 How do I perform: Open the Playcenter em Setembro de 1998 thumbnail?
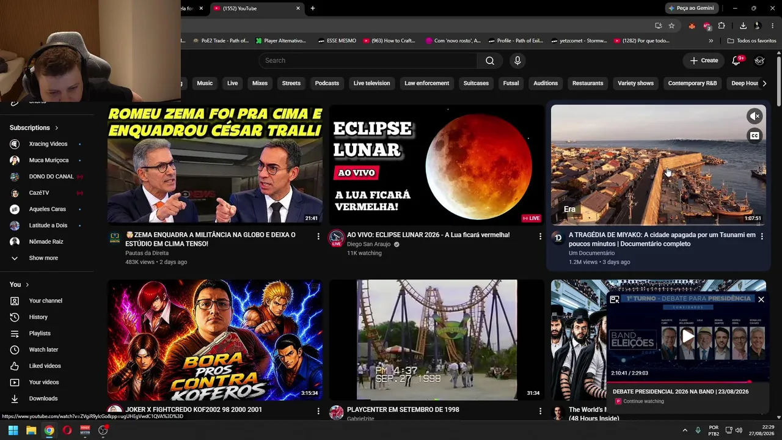coord(436,340)
